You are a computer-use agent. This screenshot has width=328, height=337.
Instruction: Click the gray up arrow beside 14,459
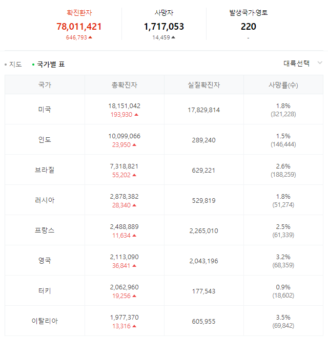pos(173,37)
